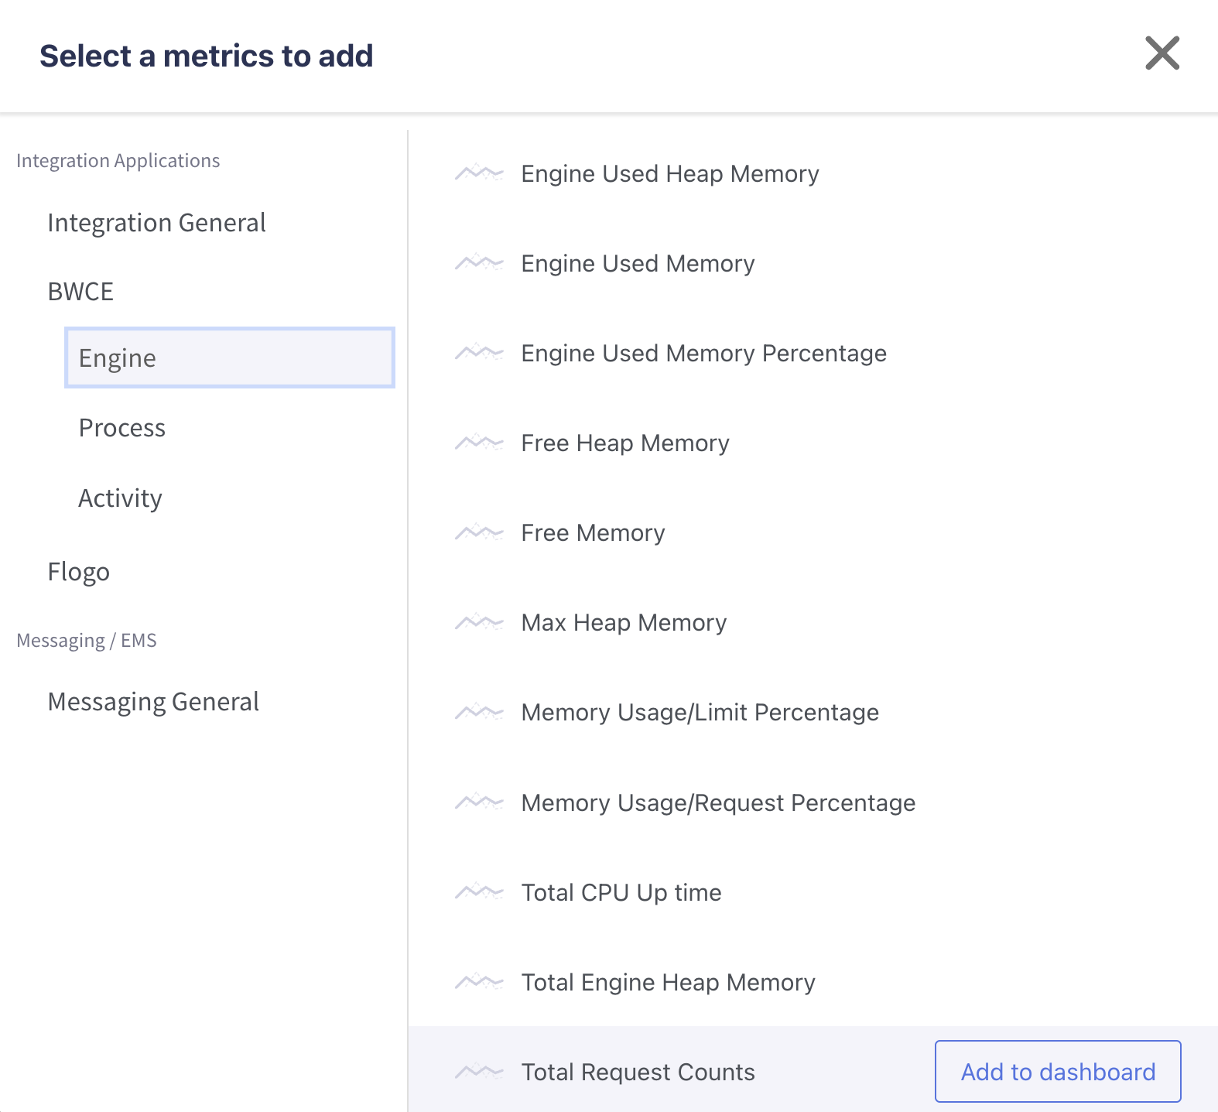
Task: Click the chart icon for Free Heap Memory
Action: click(x=479, y=443)
